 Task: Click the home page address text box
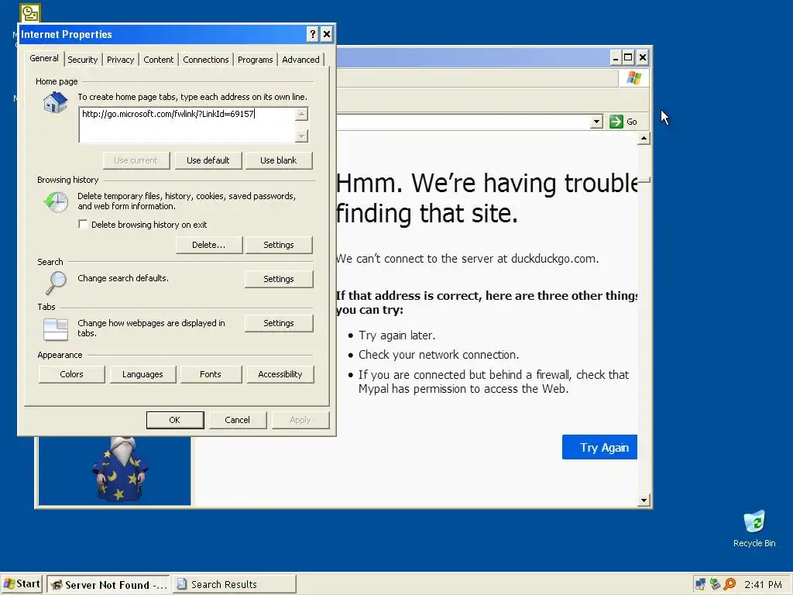point(187,125)
